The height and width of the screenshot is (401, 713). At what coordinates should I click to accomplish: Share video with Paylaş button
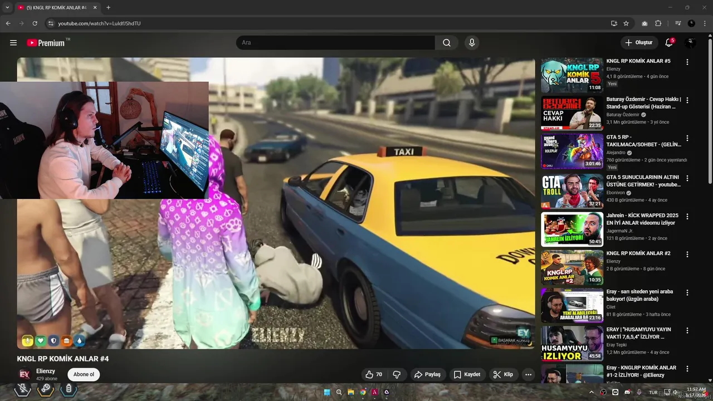(x=427, y=374)
